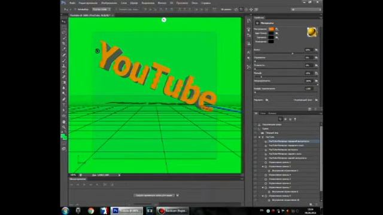Switch to the Каналы tab
The width and height of the screenshot is (383, 215).
(272, 113)
